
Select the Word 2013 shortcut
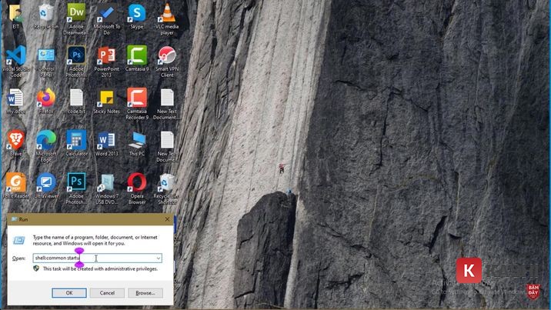coord(106,140)
